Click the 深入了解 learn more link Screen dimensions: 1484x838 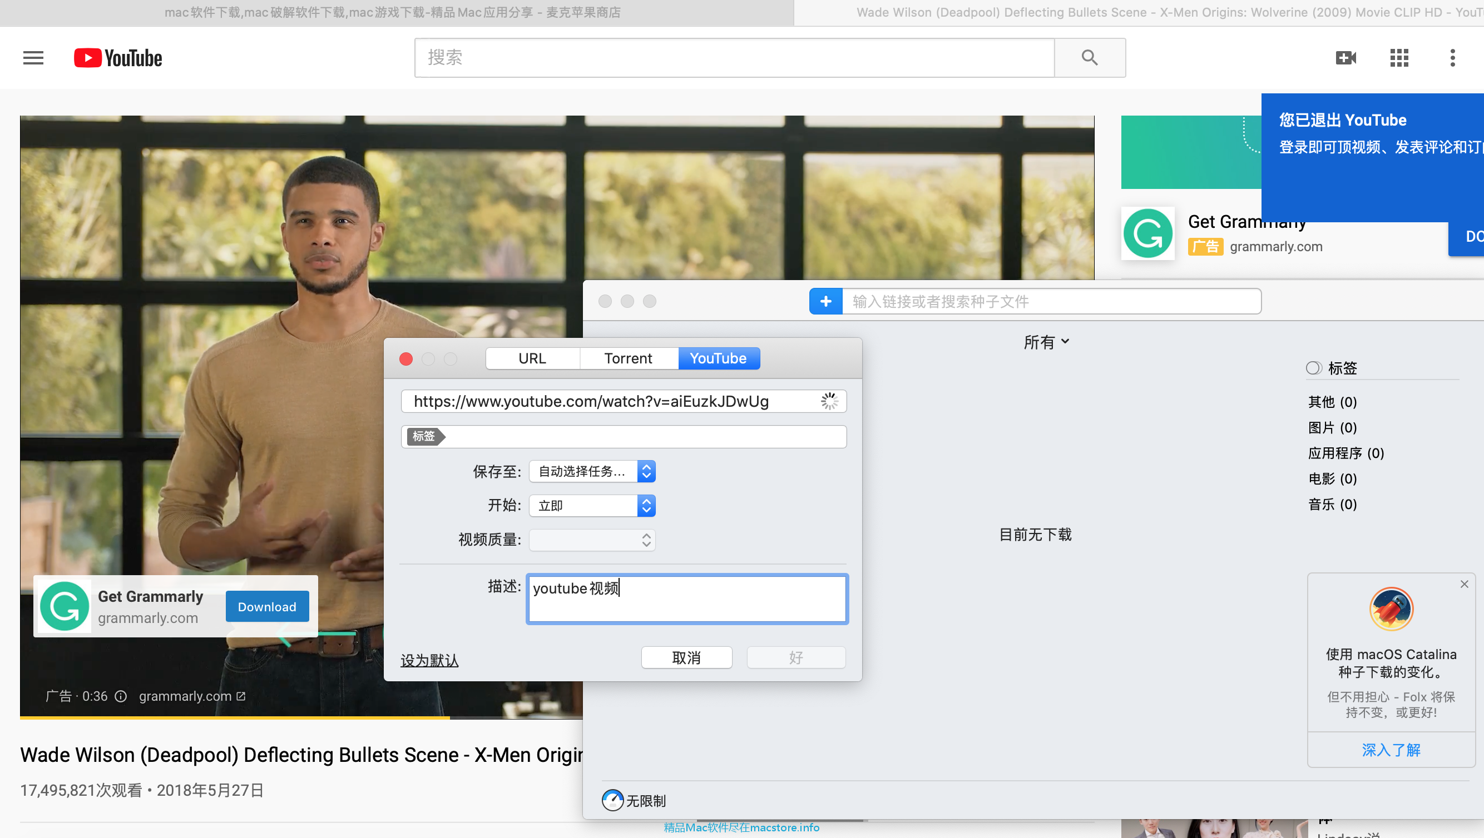pyautogui.click(x=1391, y=750)
